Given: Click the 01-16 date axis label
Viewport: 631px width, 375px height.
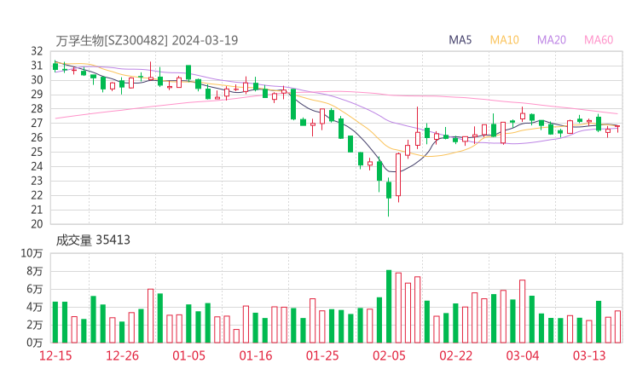Looking at the screenshot, I should [x=256, y=355].
